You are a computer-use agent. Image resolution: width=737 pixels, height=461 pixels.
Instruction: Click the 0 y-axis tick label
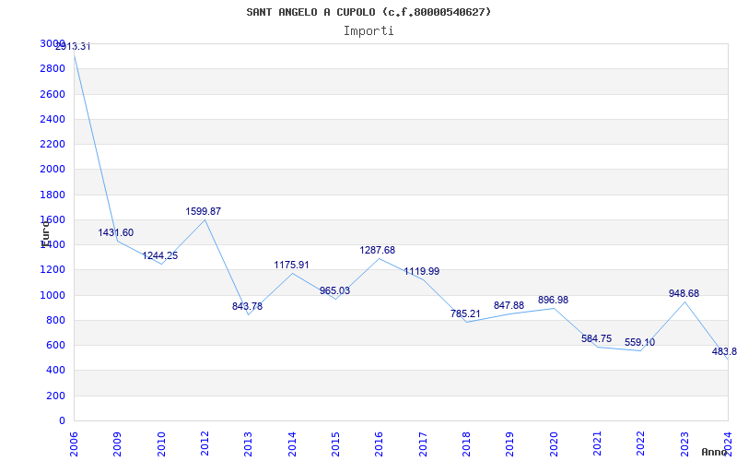coord(62,421)
